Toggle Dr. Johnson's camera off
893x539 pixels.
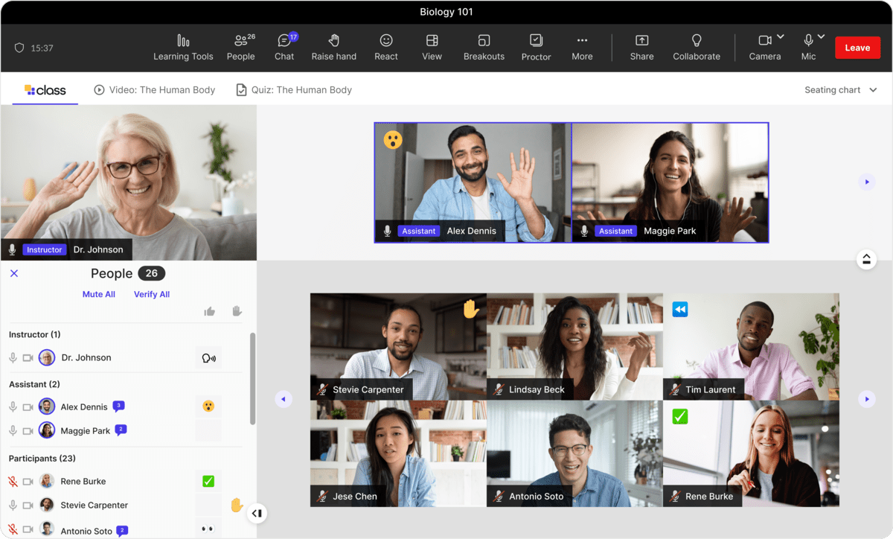click(30, 357)
